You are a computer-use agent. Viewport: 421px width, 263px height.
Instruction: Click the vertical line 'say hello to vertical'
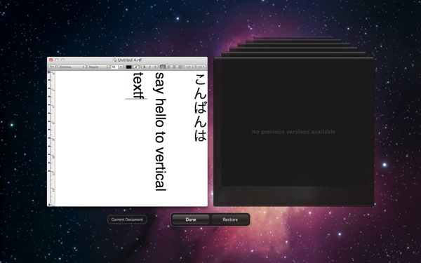click(161, 132)
